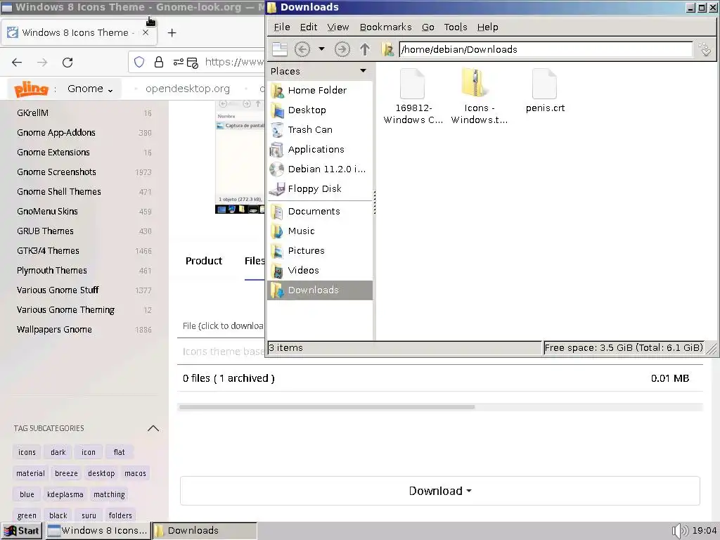Screen dimensions: 720x540
Task: Click the home folder icon beside path bar
Action: (x=388, y=49)
